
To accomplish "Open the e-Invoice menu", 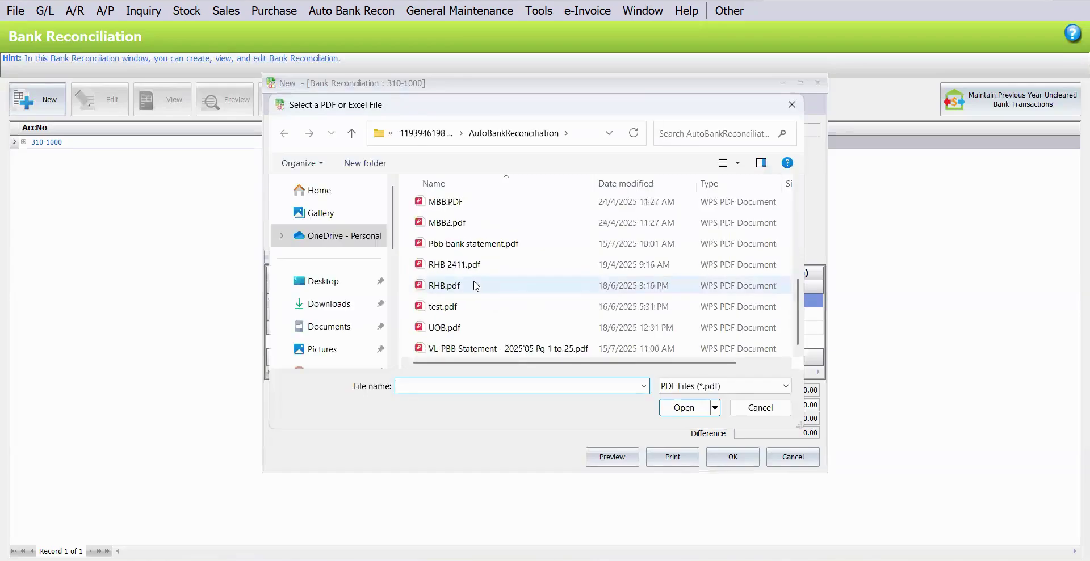I will (x=587, y=11).
